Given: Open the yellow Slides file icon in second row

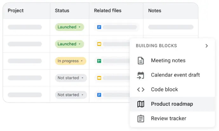Looking at the screenshot, I should pos(99,44).
